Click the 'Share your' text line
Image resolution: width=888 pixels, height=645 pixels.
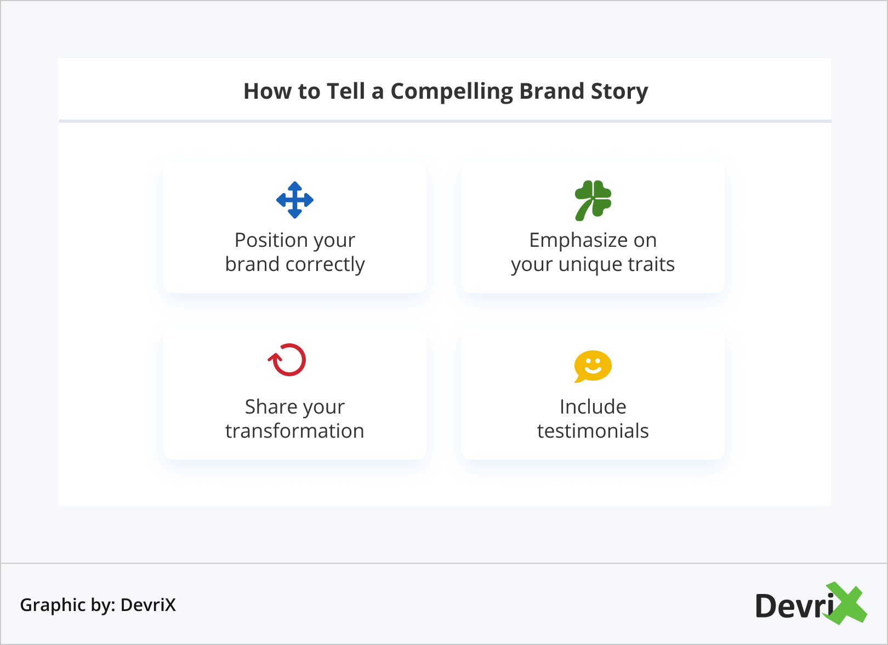click(x=295, y=407)
